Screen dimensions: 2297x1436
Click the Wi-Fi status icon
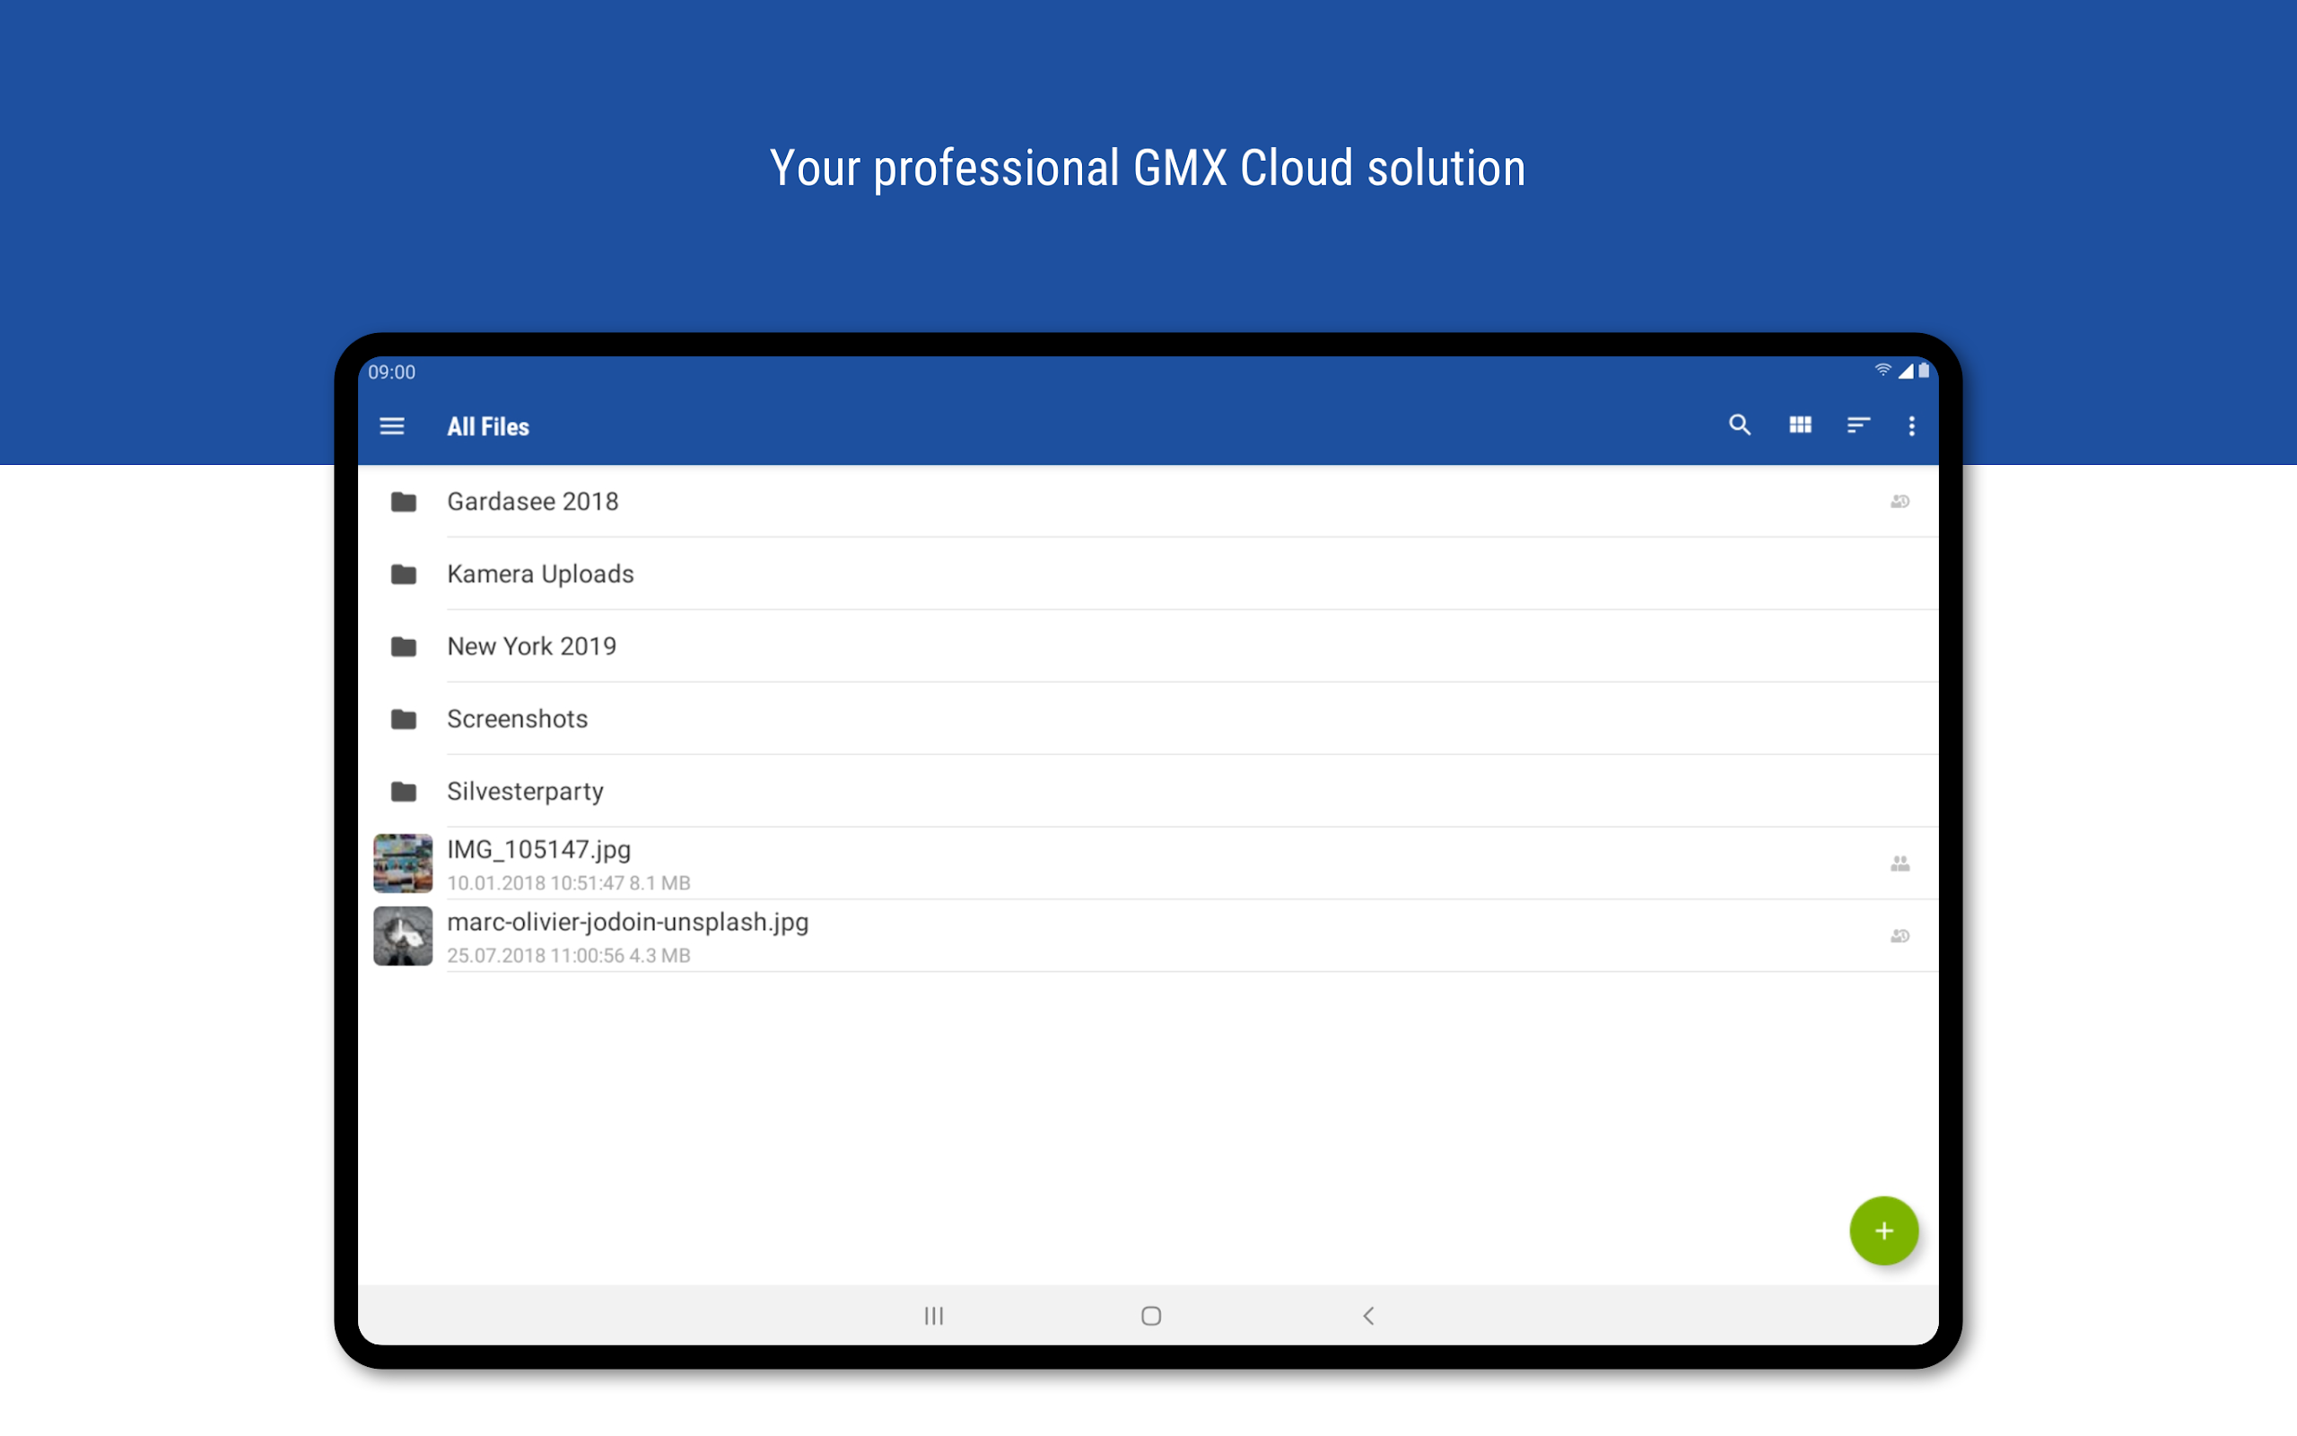(1882, 372)
